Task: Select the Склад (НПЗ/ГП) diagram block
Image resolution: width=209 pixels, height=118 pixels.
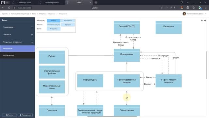Action: click(127, 28)
